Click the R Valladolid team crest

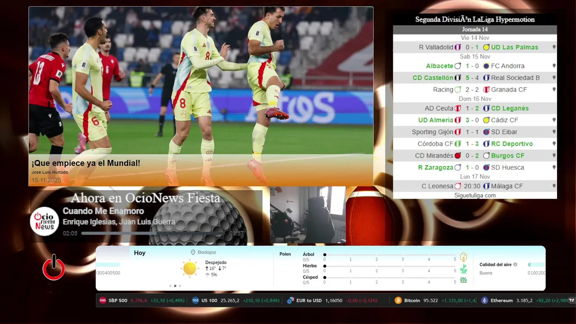coord(458,47)
